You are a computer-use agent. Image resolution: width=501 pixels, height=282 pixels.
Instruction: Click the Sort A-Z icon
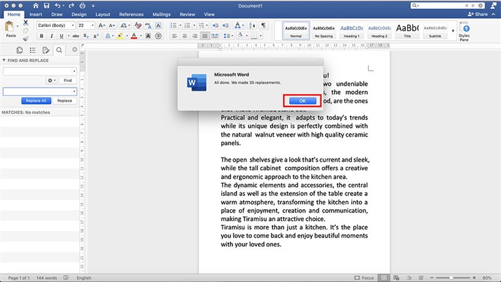coord(252,26)
